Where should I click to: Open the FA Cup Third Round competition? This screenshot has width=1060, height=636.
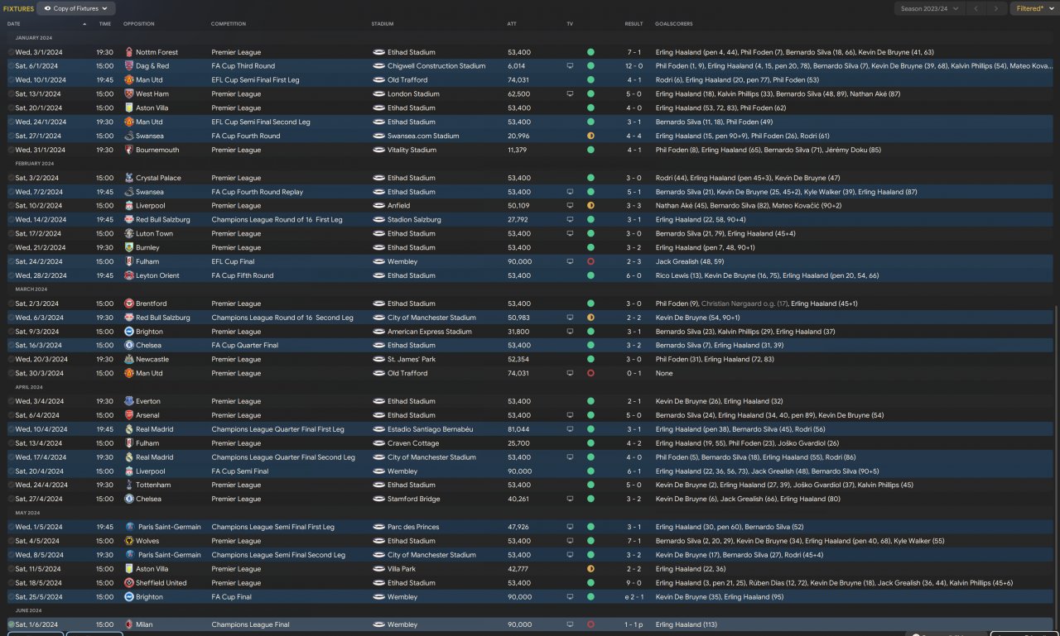[243, 66]
